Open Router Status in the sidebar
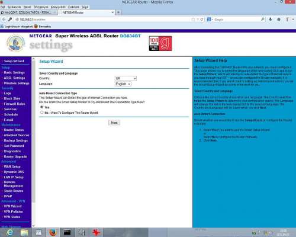Viewport: 296px width, 237px height. tap(14, 130)
